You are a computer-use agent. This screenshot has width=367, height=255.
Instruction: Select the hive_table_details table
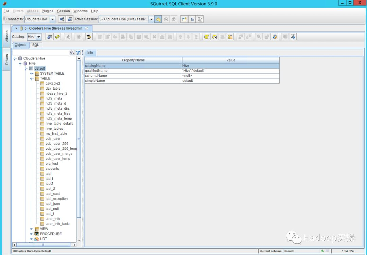click(59, 124)
